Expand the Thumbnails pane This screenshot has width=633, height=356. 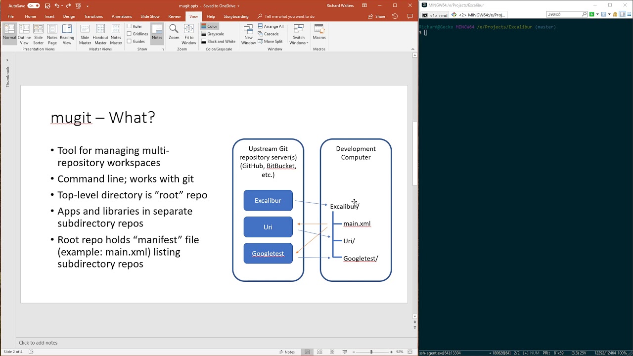(x=7, y=60)
